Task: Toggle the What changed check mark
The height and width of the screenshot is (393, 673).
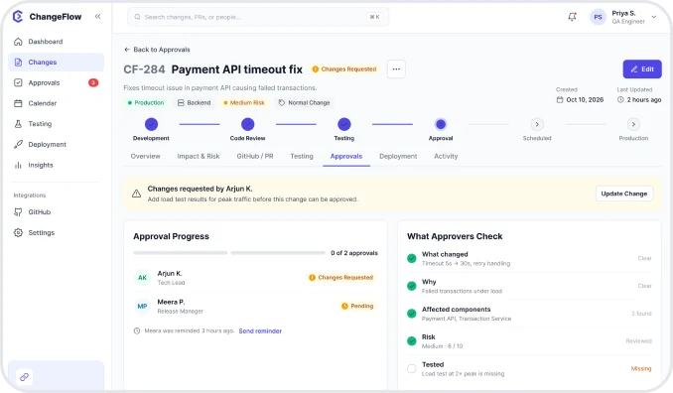Action: tap(412, 258)
